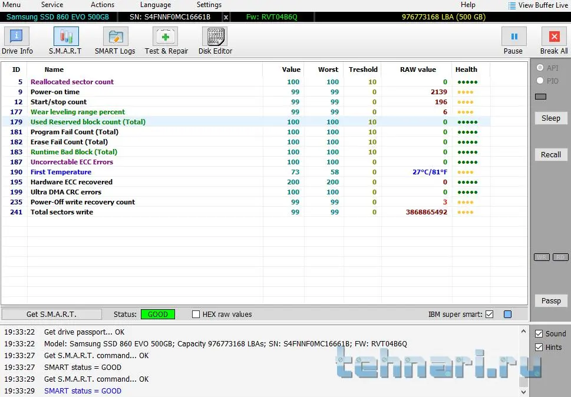Click the 27°C/81°F temperature value
571x397 pixels.
(x=430, y=172)
